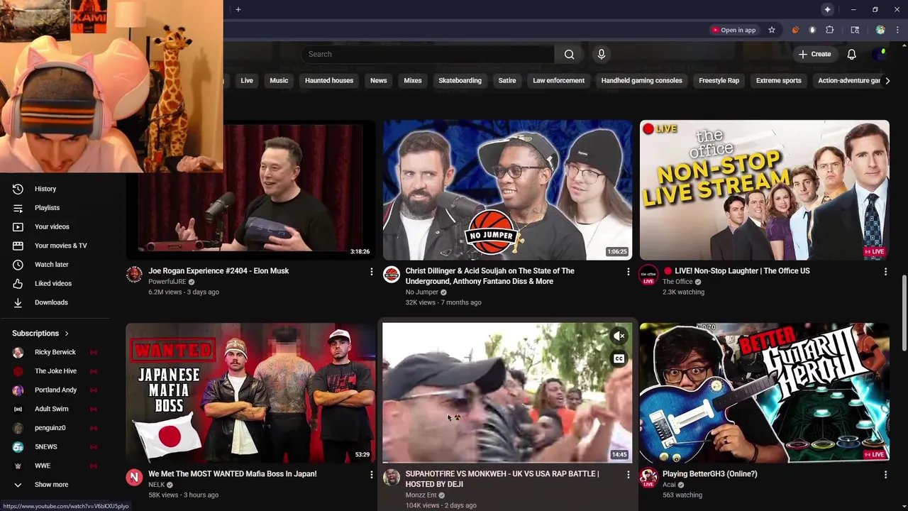Open No Jumper channel avatar
Screen dimensions: 908x511
[x=392, y=275]
